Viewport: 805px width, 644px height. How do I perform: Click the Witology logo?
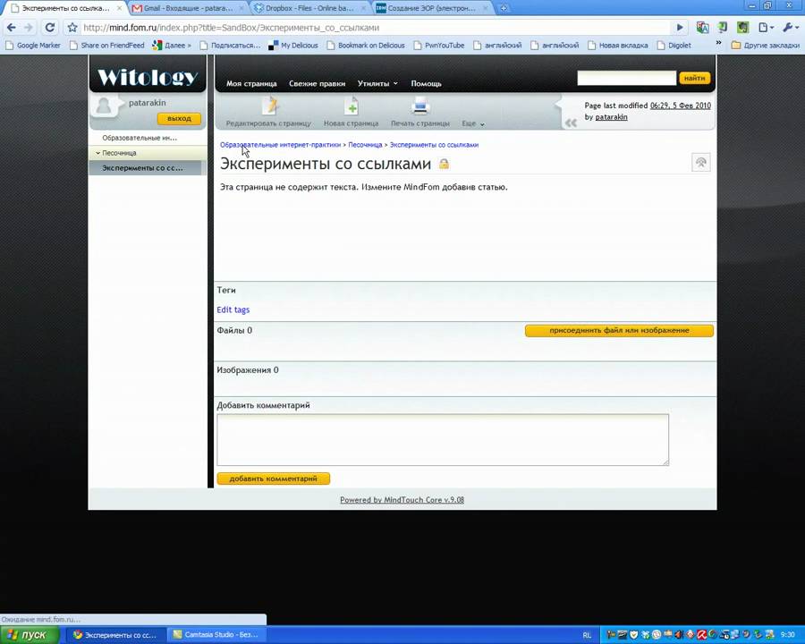pos(148,77)
